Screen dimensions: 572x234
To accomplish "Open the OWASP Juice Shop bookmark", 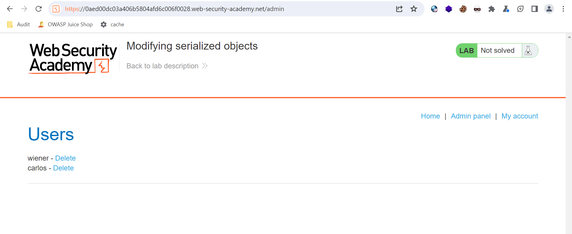I will [65, 24].
